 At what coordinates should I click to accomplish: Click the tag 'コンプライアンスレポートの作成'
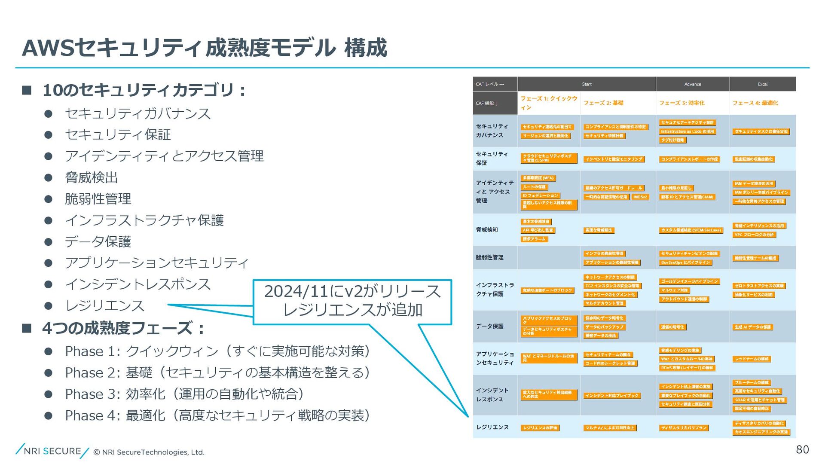689,159
